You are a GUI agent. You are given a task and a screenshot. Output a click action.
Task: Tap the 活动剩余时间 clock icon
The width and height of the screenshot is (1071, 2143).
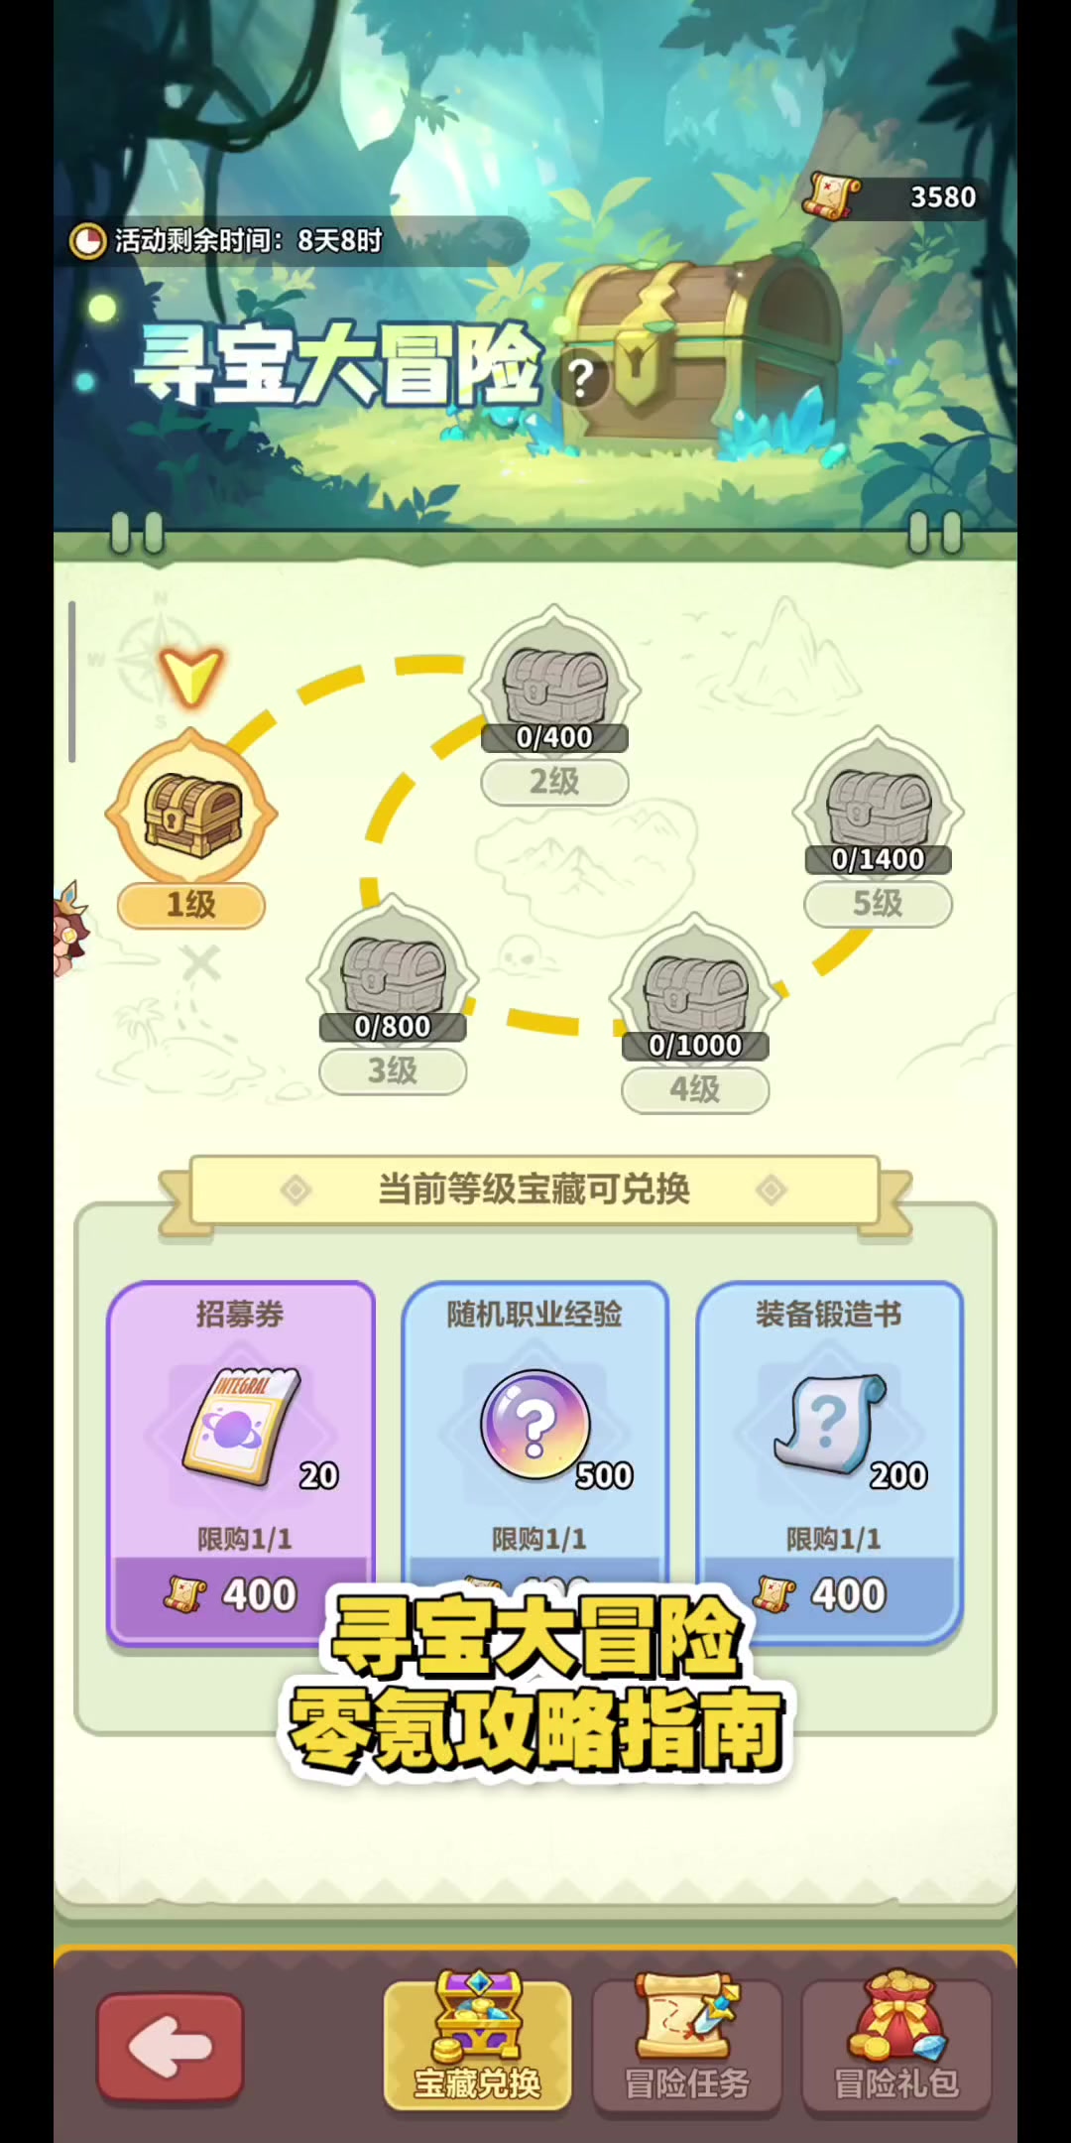87,240
